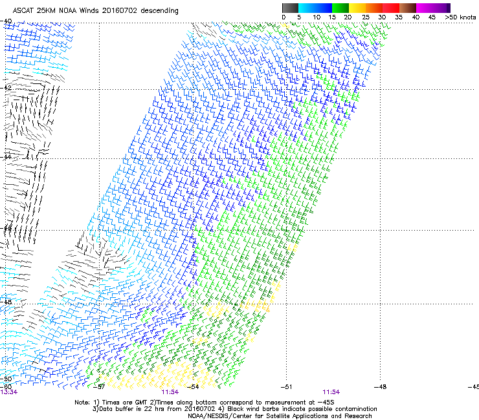This screenshot has height=420, width=479.
Task: Click the '20' label under the color bar
Action: pyautogui.click(x=348, y=17)
